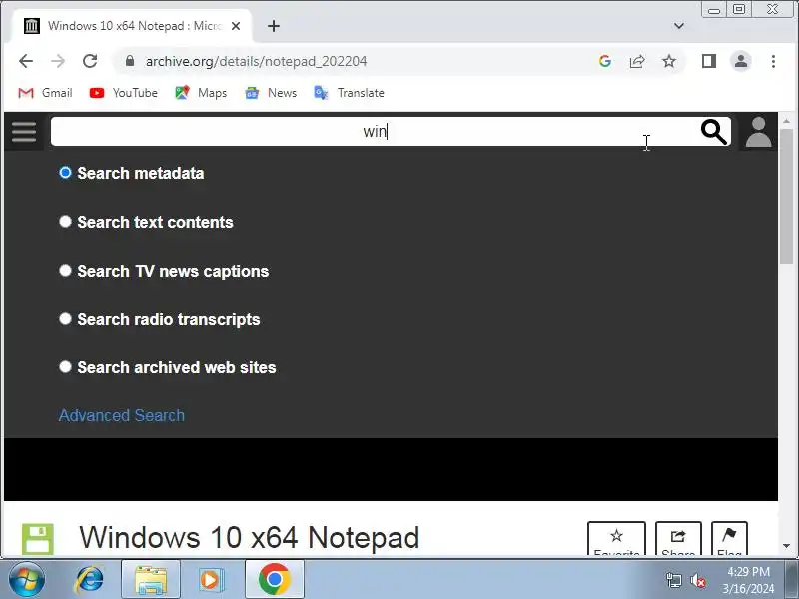Image resolution: width=799 pixels, height=599 pixels.
Task: Click the Chrome taskbar icon
Action: pyautogui.click(x=274, y=579)
